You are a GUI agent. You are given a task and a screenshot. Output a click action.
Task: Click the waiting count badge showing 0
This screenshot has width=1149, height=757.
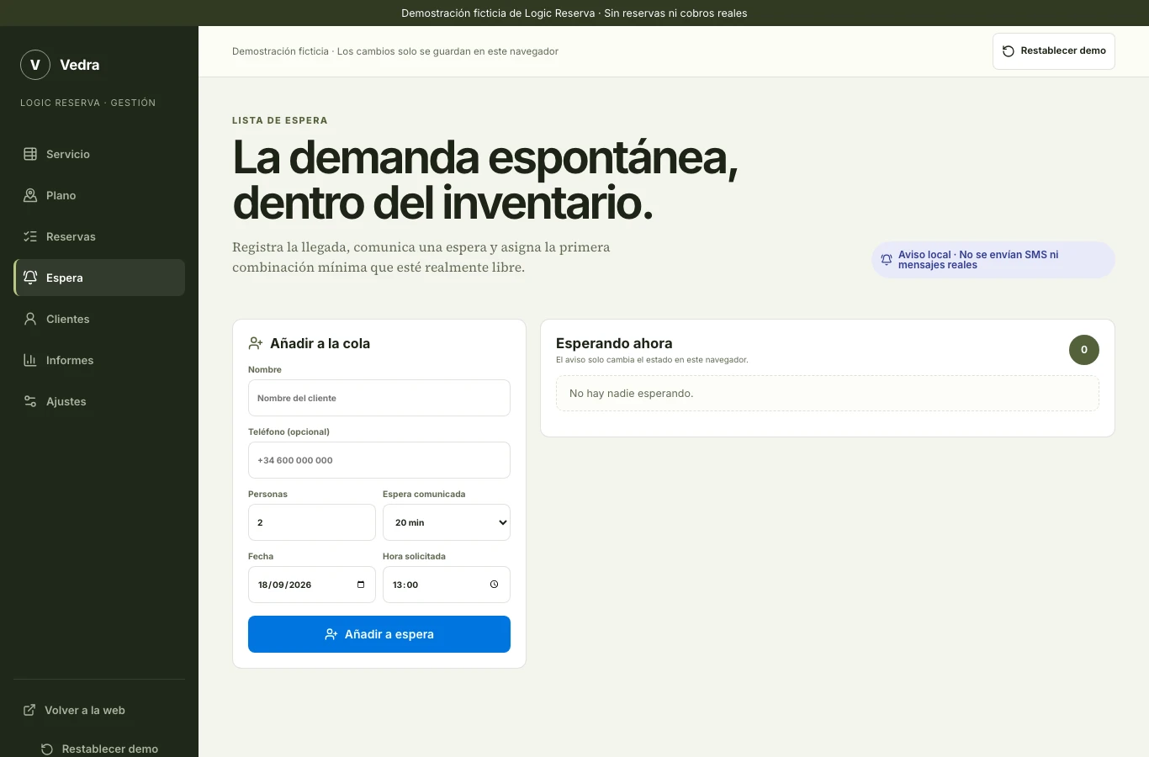coord(1084,350)
